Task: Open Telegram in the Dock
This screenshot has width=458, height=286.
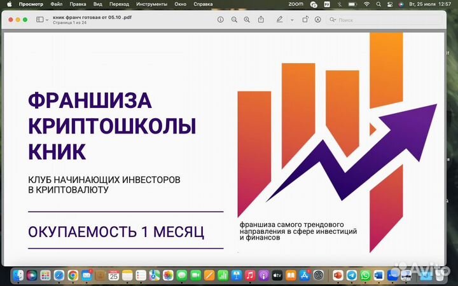Action: tap(352, 275)
